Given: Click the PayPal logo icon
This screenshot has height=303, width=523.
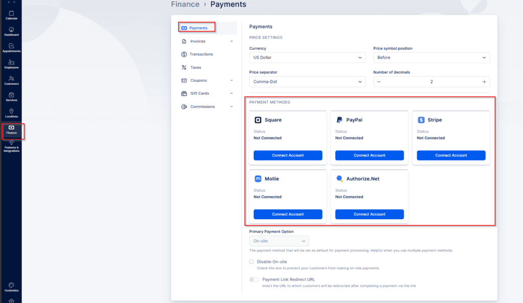Looking at the screenshot, I should pos(340,120).
